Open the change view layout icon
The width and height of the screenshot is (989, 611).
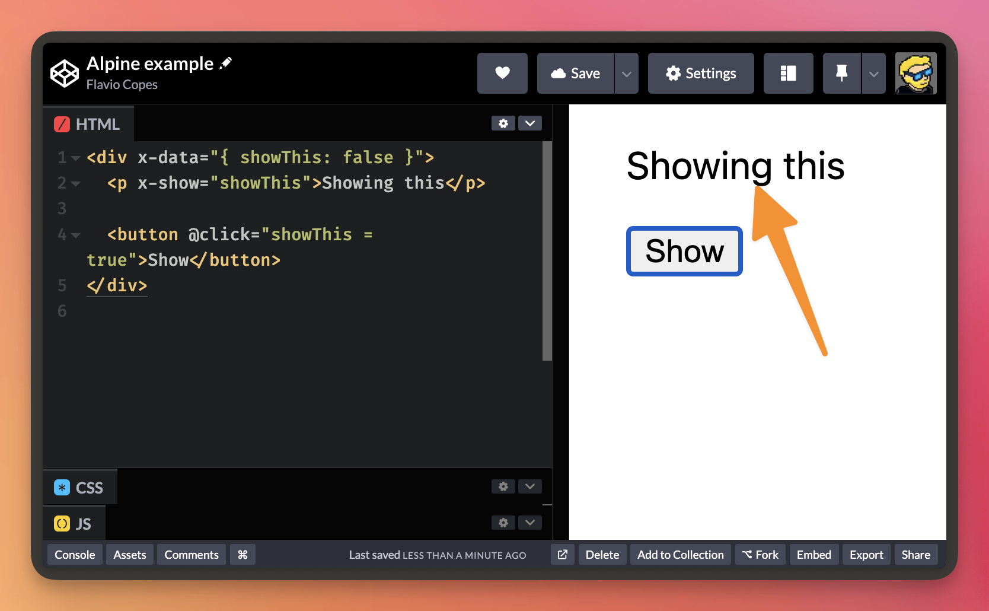(x=788, y=73)
